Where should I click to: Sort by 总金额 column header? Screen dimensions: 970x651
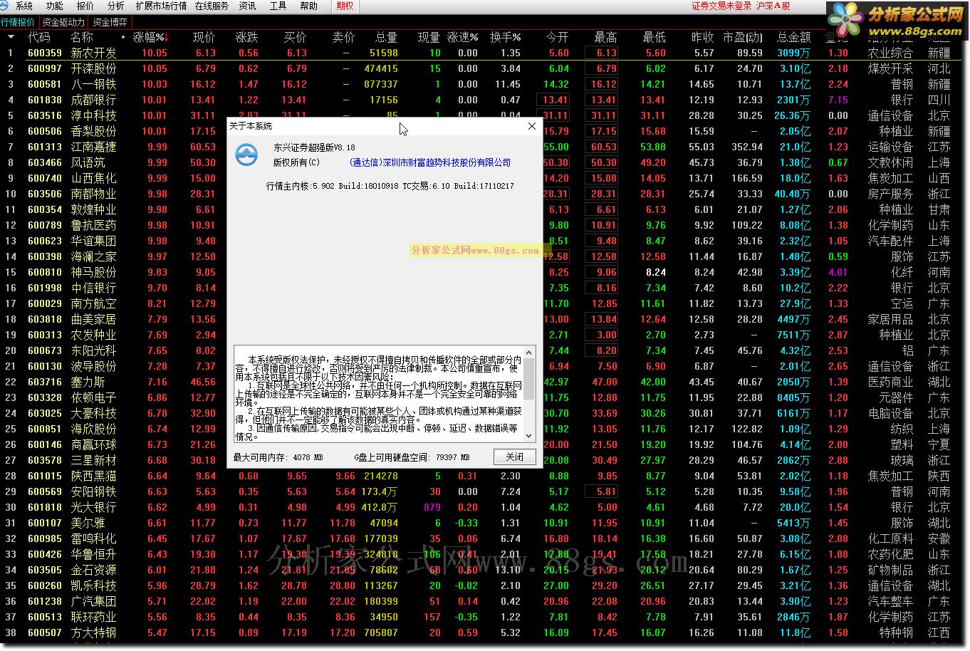[794, 37]
